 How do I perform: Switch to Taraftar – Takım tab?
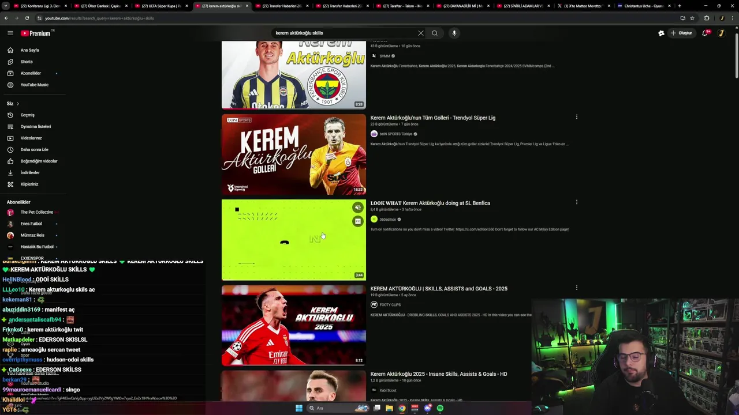[x=402, y=6]
